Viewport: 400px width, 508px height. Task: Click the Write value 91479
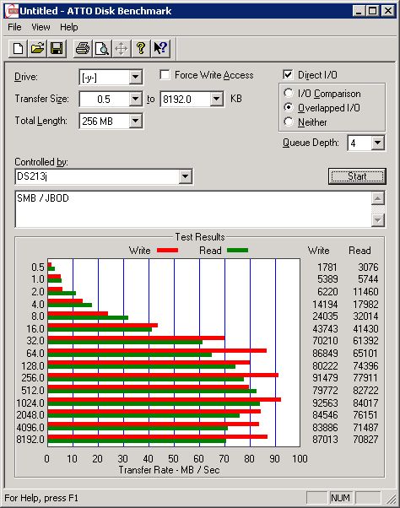(325, 378)
